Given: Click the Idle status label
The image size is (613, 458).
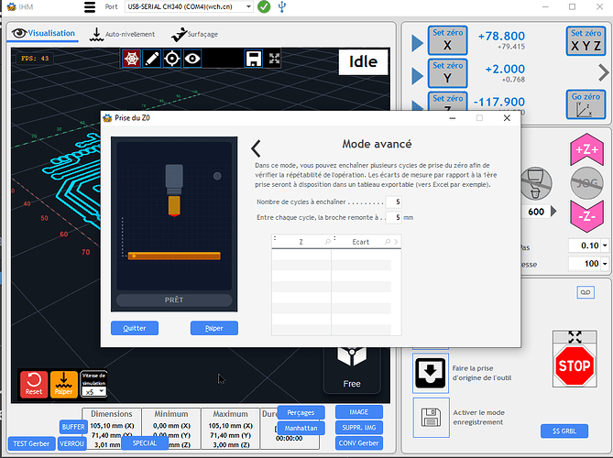Looking at the screenshot, I should point(363,61).
